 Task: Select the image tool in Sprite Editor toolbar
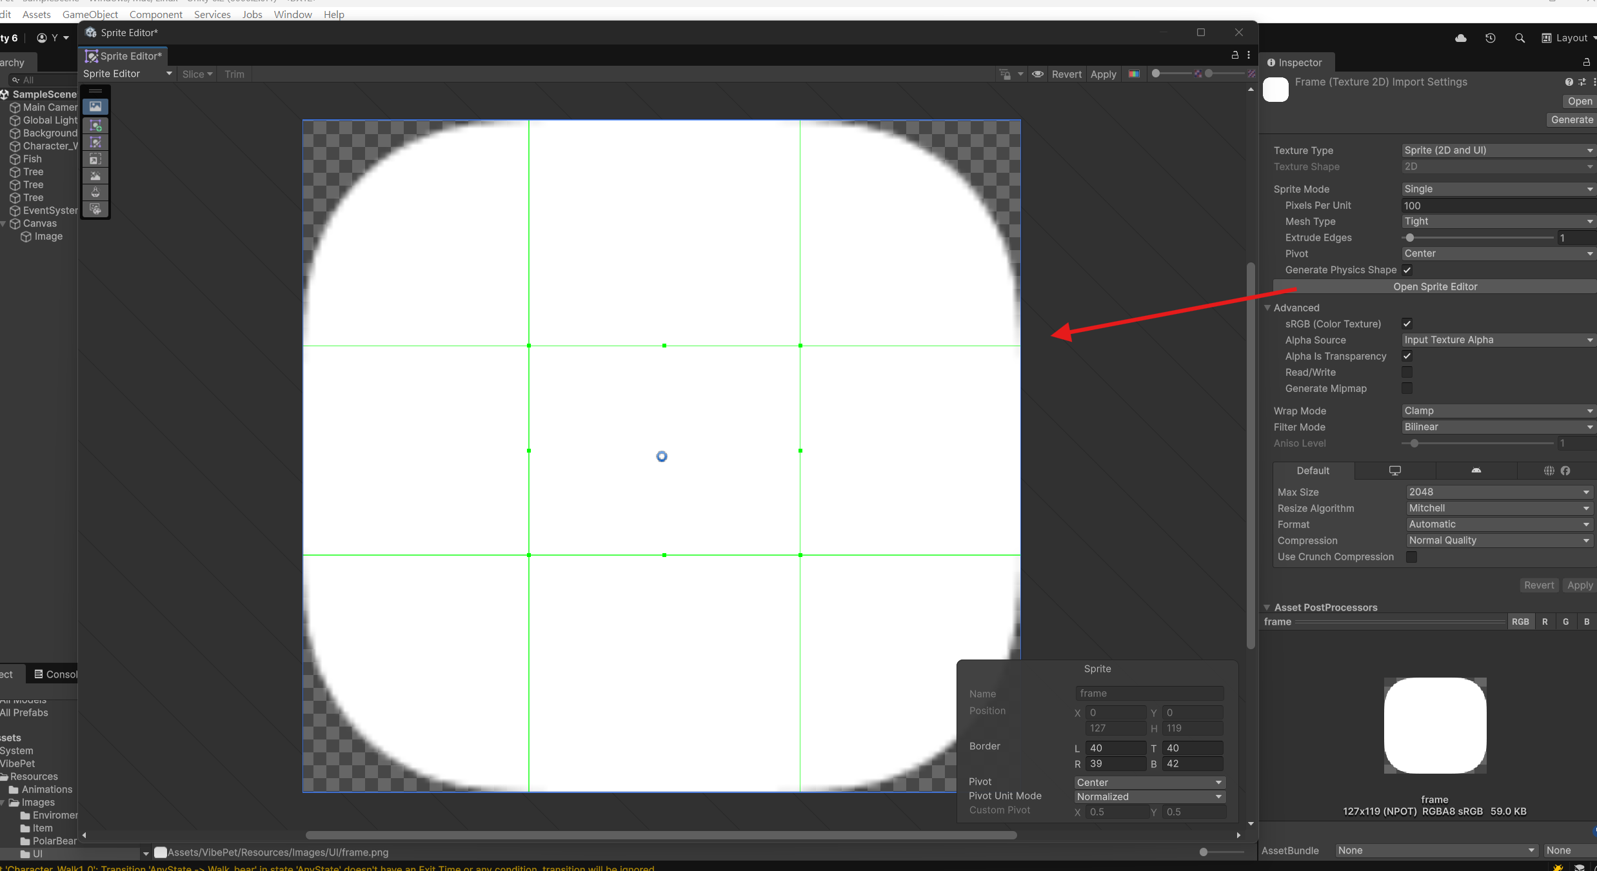click(95, 106)
